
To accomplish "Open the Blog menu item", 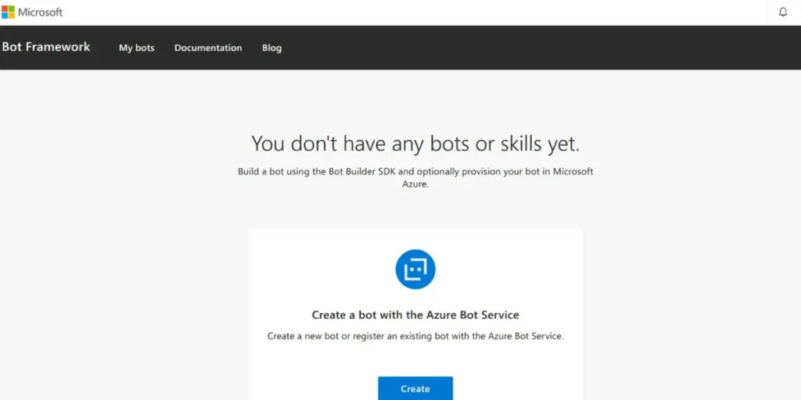I will (271, 48).
